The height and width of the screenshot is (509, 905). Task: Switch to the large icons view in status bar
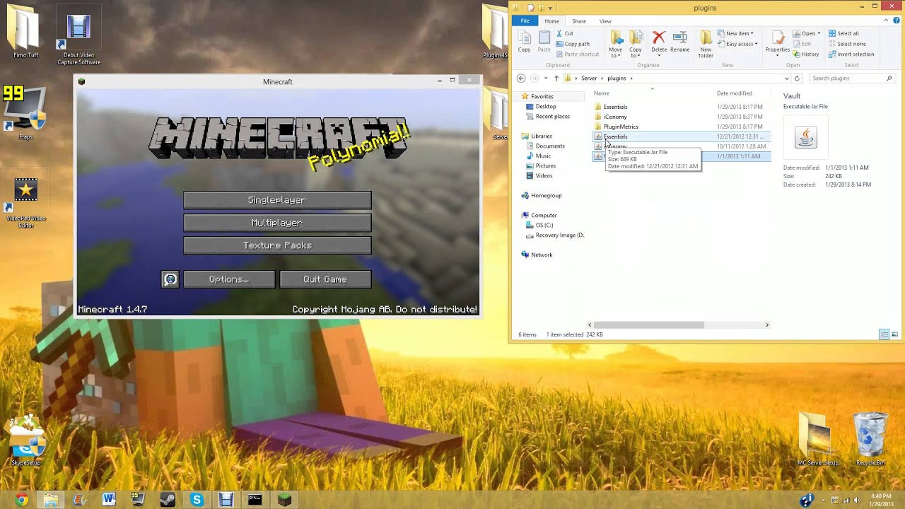tap(894, 334)
